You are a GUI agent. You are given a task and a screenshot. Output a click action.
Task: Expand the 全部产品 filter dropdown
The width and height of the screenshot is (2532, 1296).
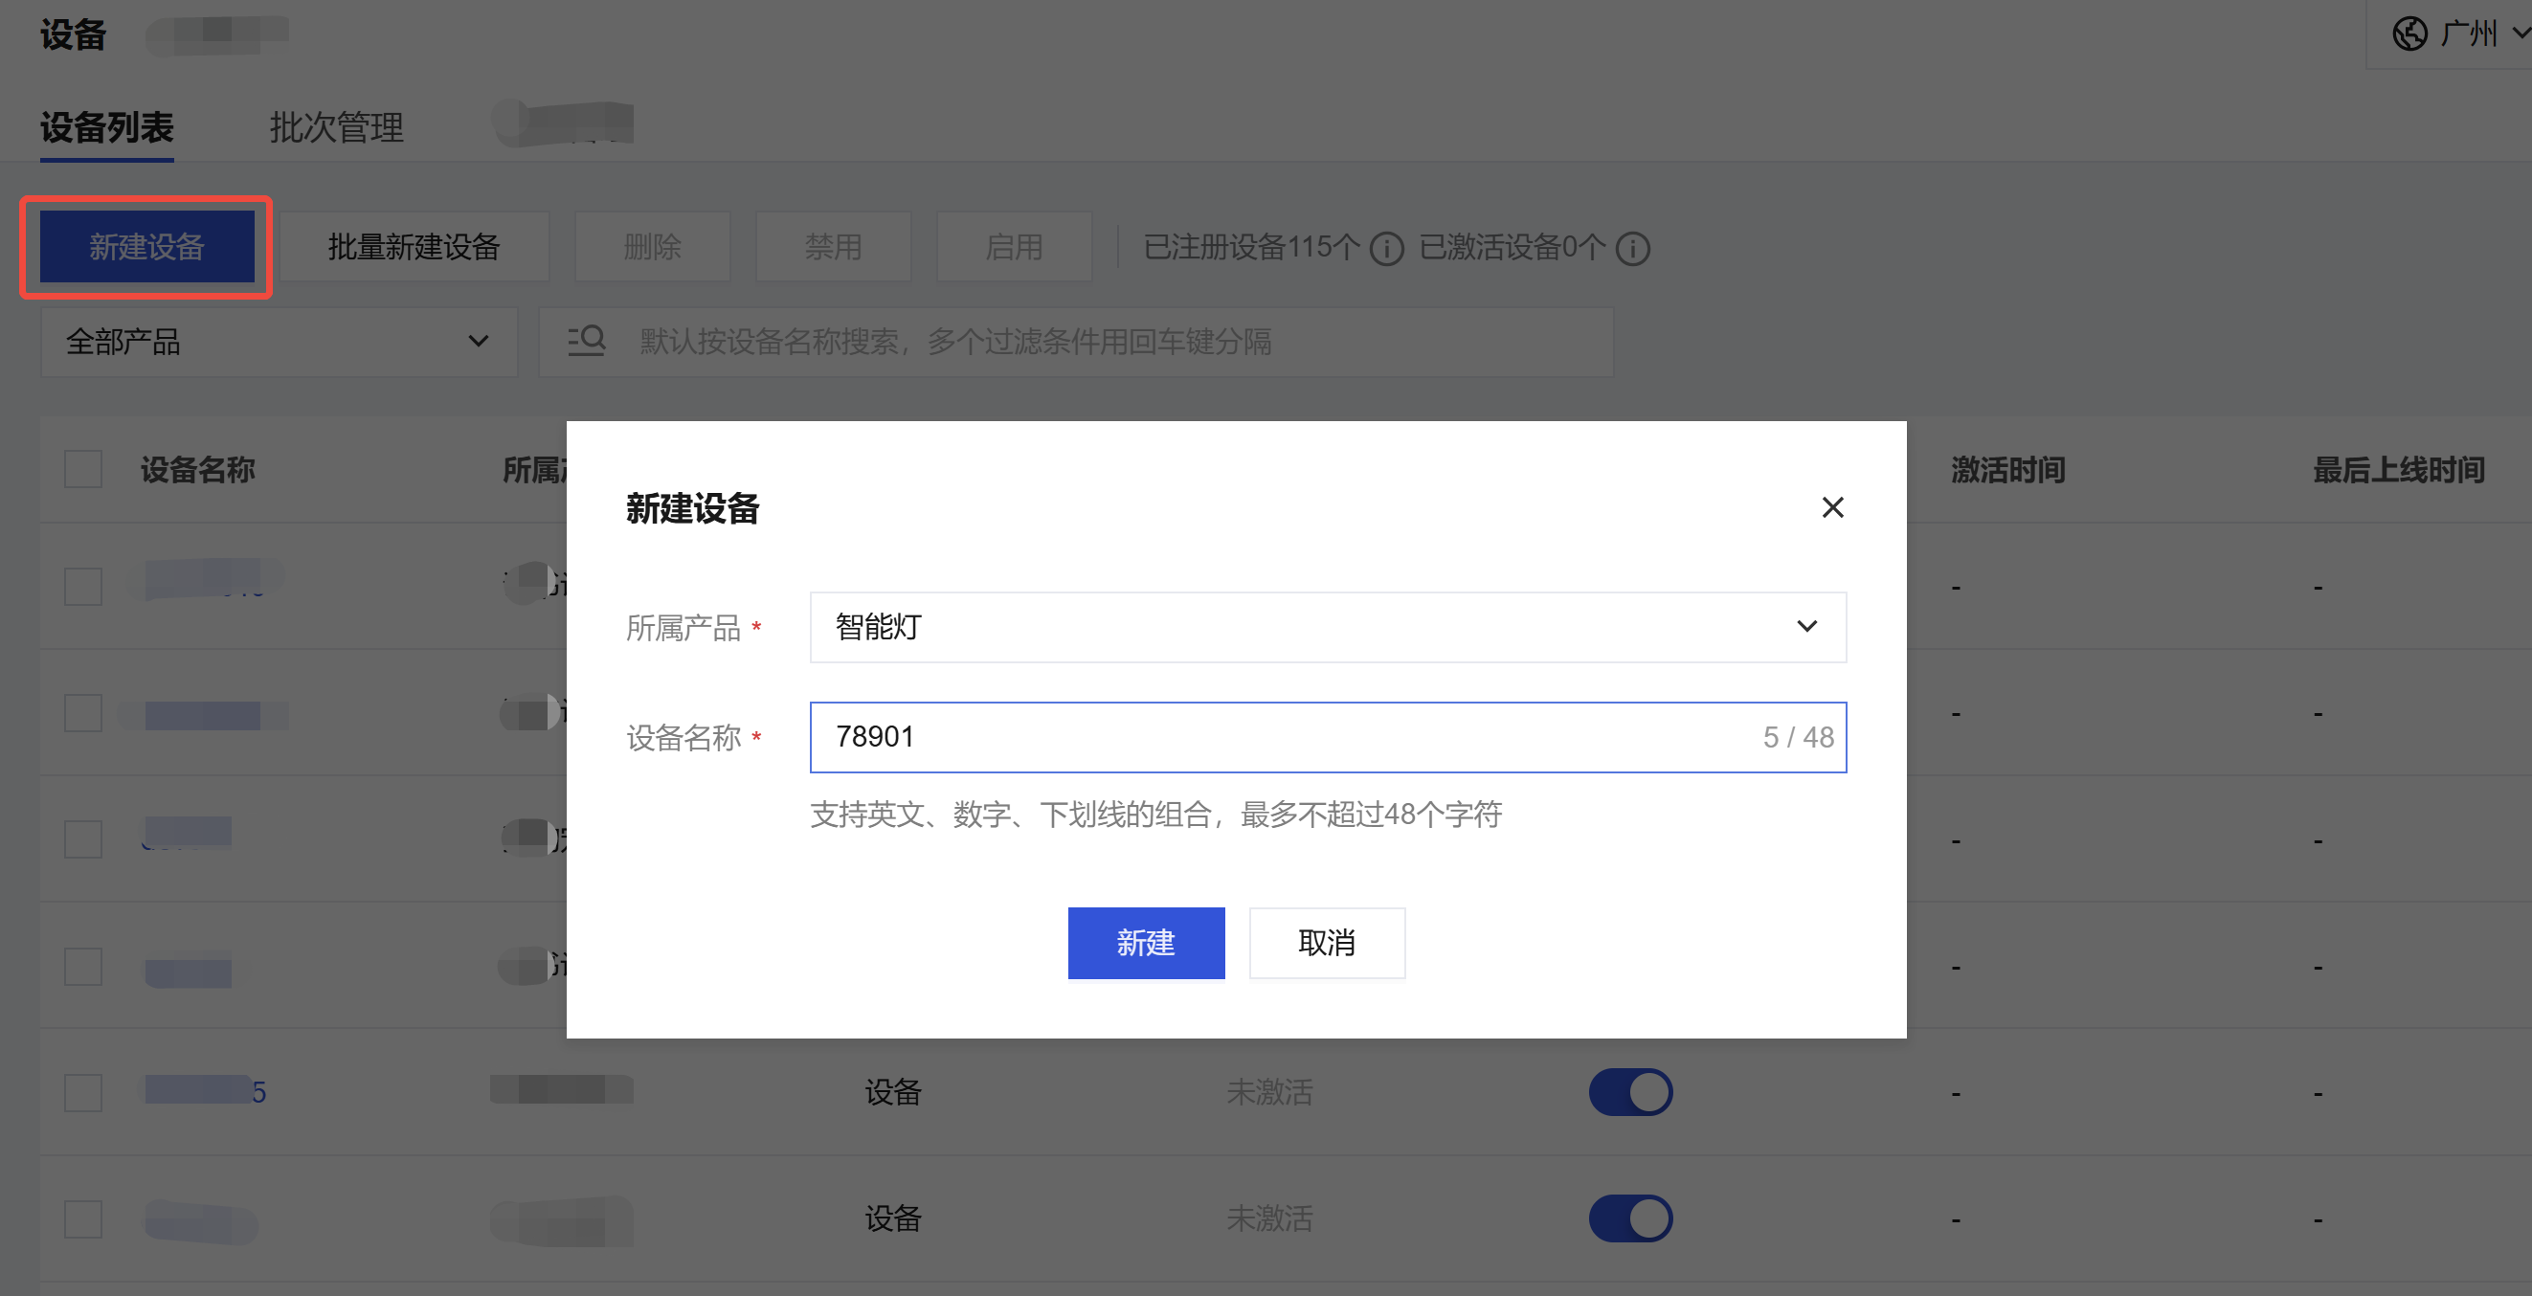coord(280,342)
